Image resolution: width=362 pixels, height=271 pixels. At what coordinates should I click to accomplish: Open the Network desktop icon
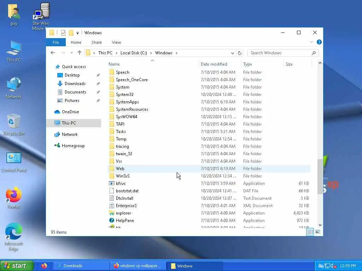coord(14,88)
